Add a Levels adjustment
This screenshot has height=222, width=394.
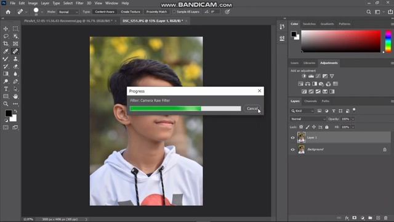311,76
